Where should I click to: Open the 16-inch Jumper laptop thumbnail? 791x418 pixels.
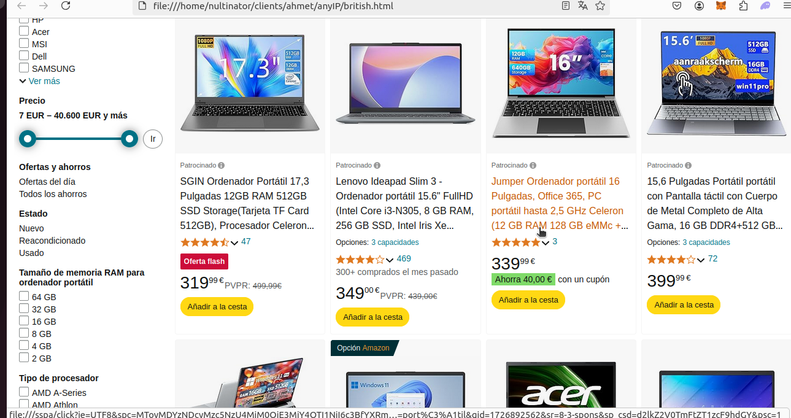pyautogui.click(x=561, y=85)
